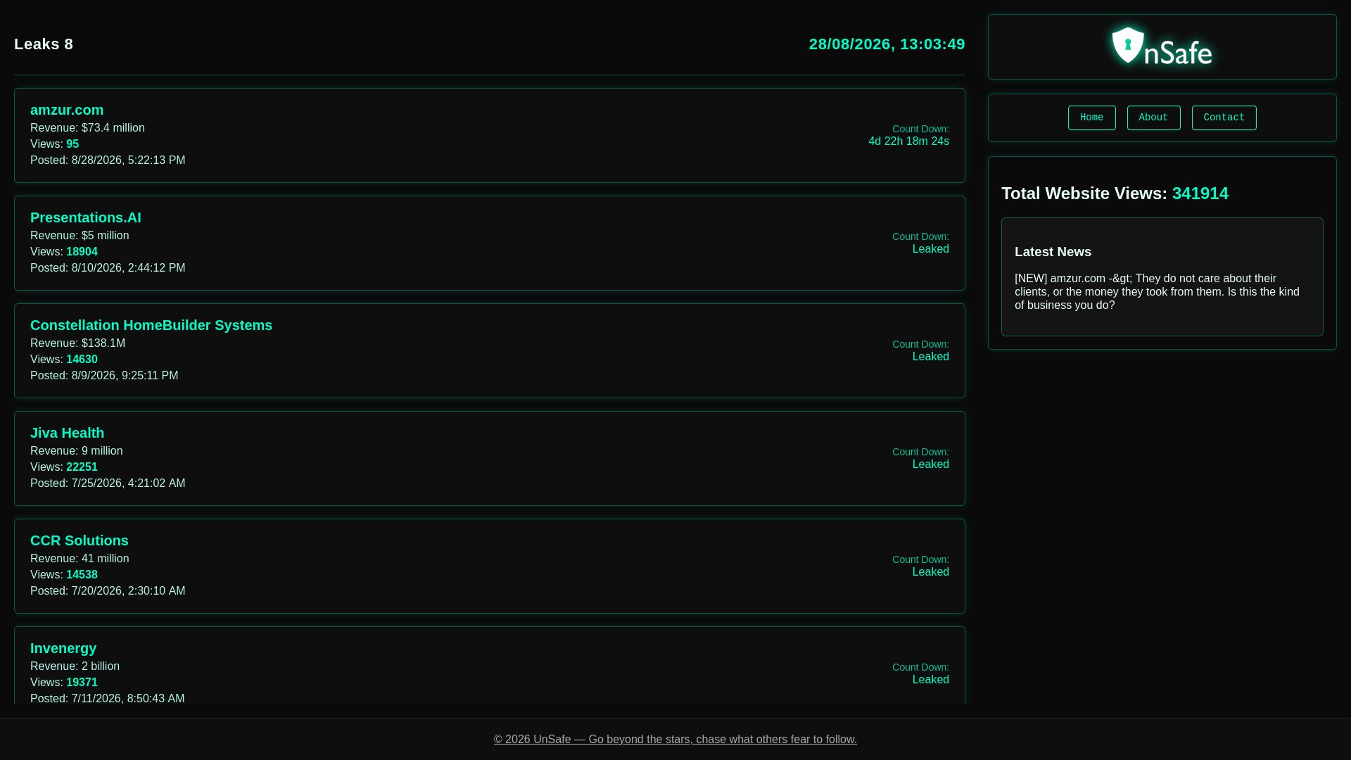Click the 28/08/2026 timestamp in header
This screenshot has height=760, width=1351.
tap(887, 44)
